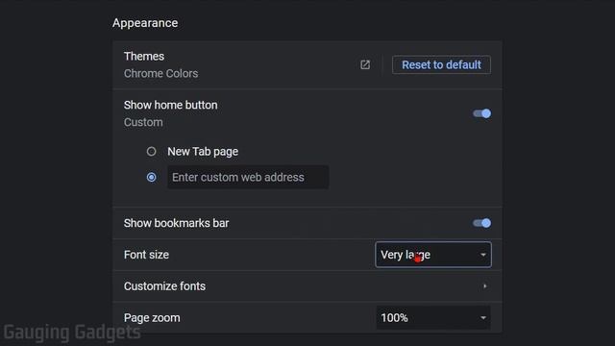Click the Appearance section heading
Image resolution: width=615 pixels, height=346 pixels.
click(x=145, y=23)
